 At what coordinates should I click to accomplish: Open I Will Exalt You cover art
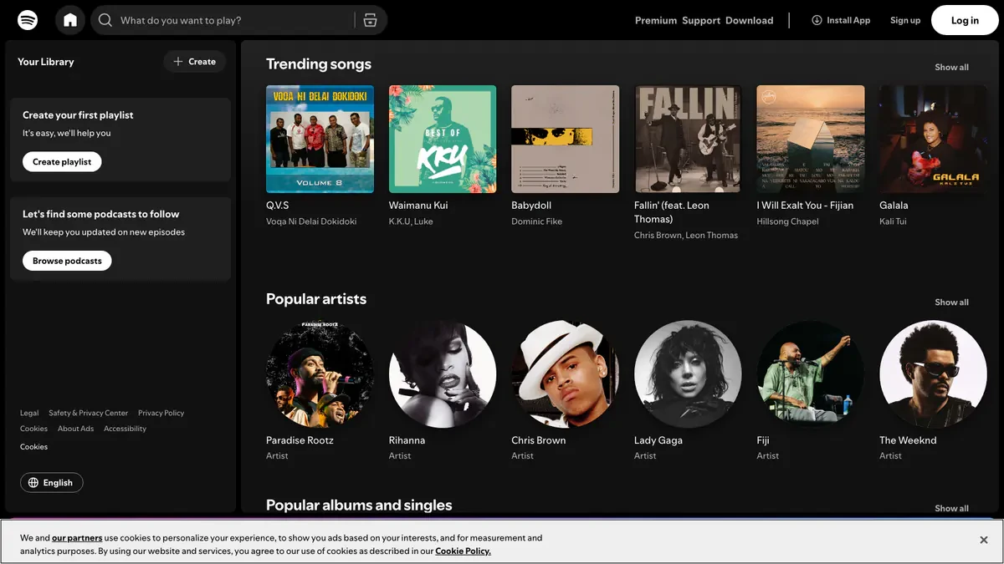(x=811, y=139)
